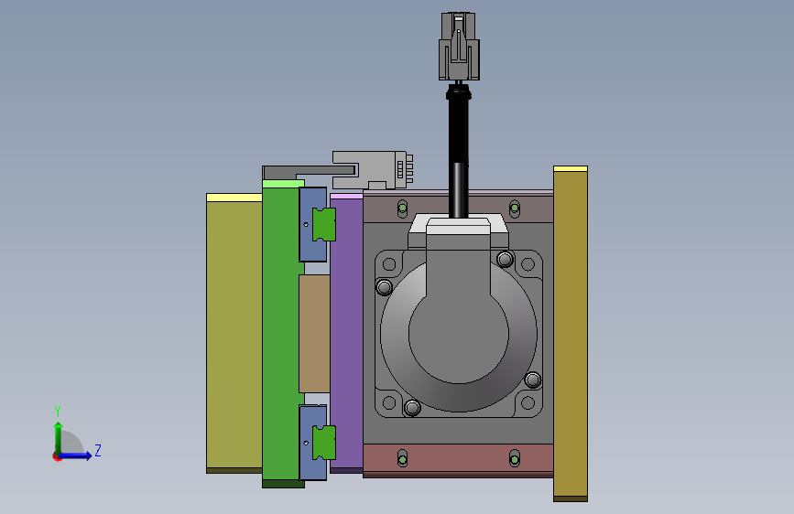The width and height of the screenshot is (794, 514).
Task: Select the bottom-right corner hole of motor flange
Action: tap(528, 402)
